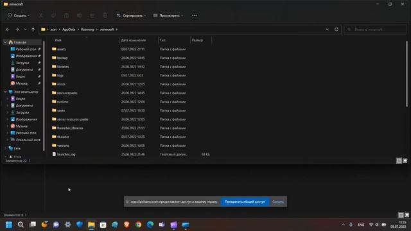
Task: Refresh the current folder view
Action: pos(337,30)
